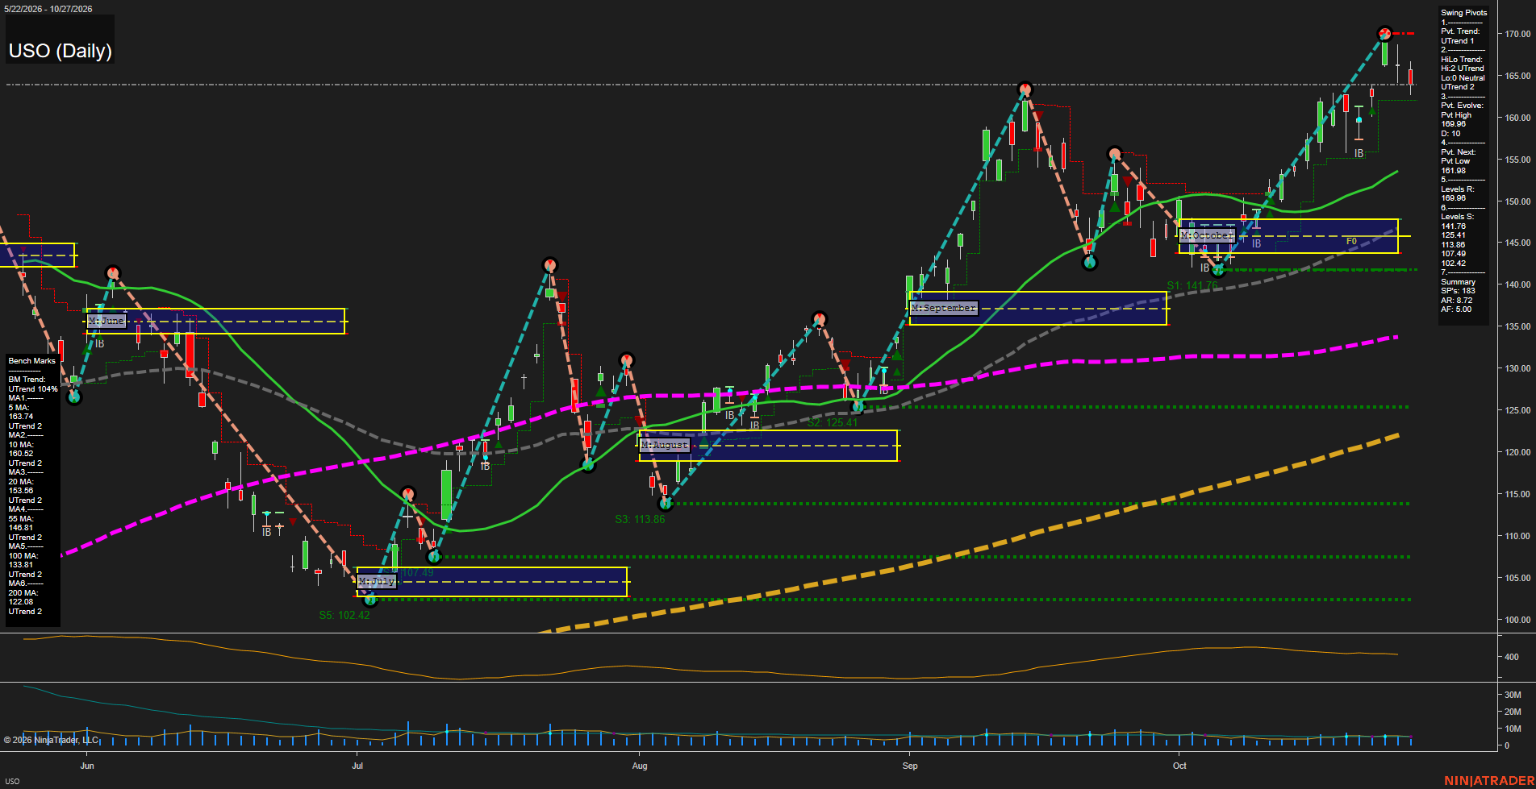Select the "M:September" monthly zone label
Screen dimensions: 1536x789
[x=944, y=308]
